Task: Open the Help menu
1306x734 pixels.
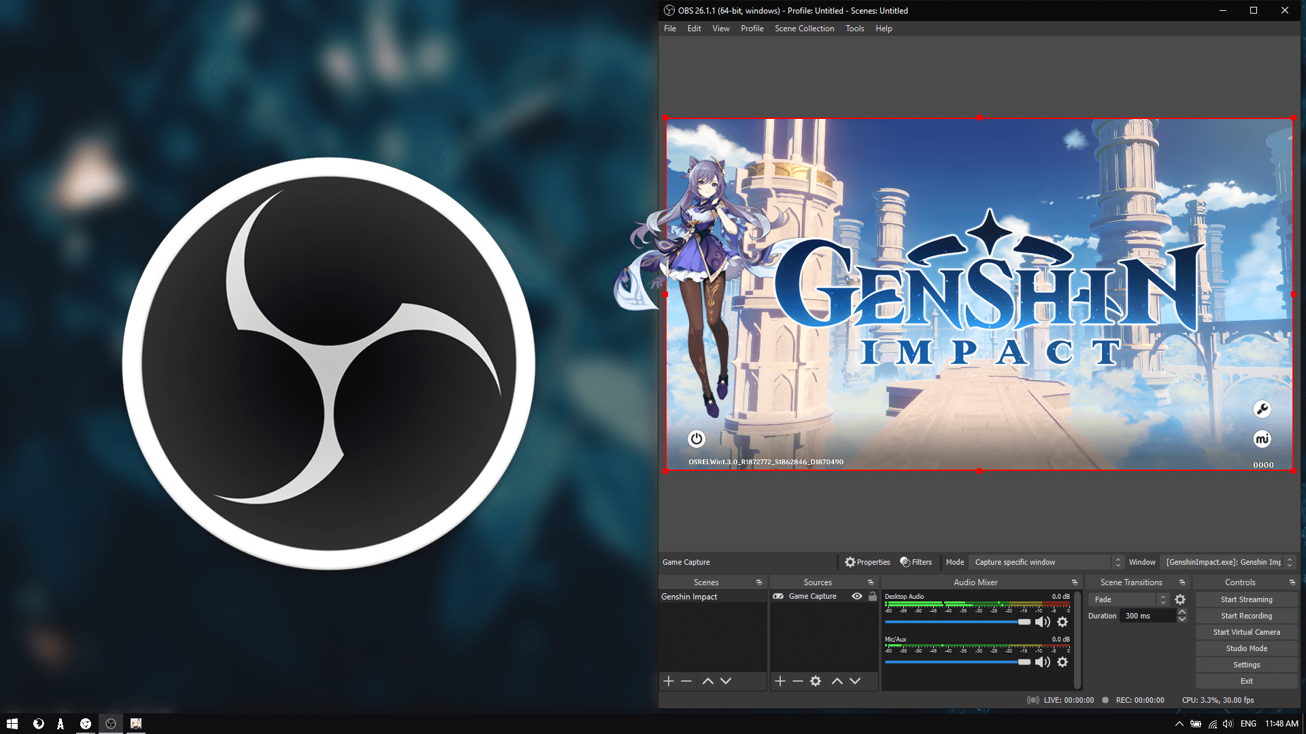Action: point(884,29)
